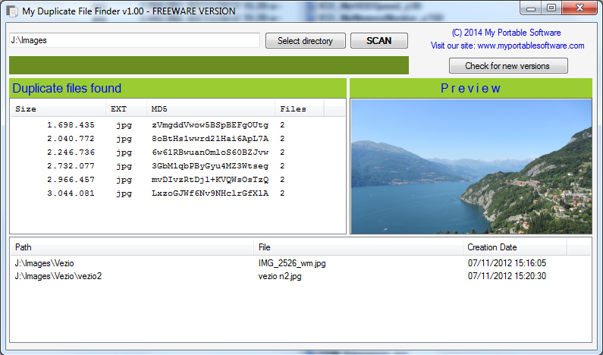Click Check for new versions button

point(507,66)
